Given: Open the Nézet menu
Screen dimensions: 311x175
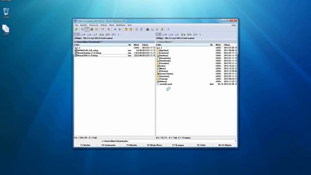Looking at the screenshot, I should click(111, 25).
